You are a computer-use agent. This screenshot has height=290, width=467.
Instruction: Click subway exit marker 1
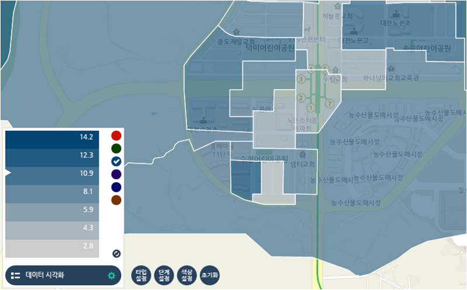pyautogui.click(x=311, y=108)
